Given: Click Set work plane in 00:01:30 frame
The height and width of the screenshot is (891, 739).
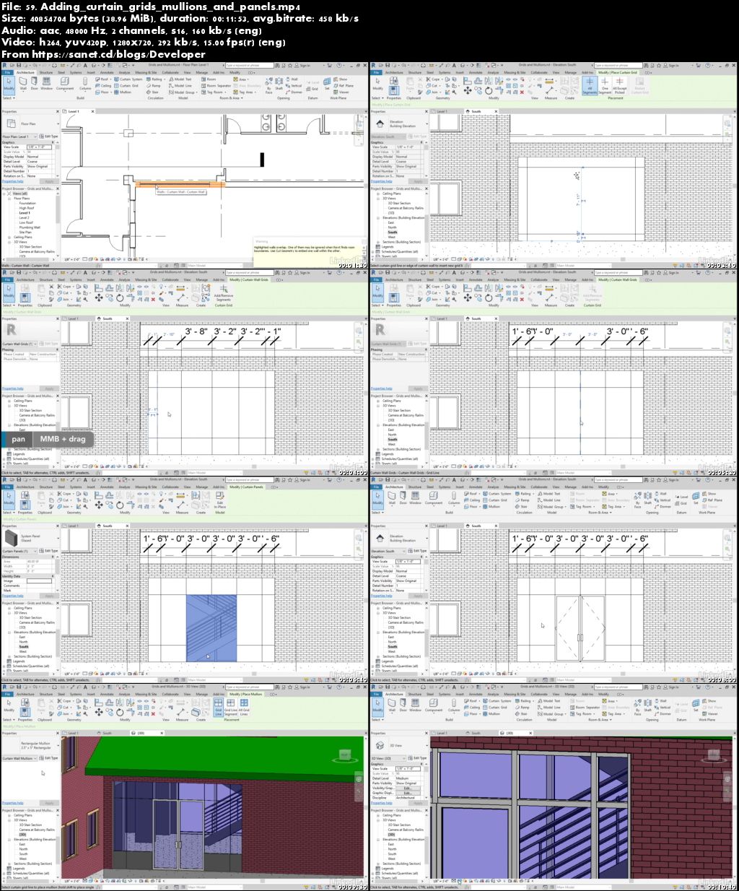Looking at the screenshot, I should [x=327, y=83].
